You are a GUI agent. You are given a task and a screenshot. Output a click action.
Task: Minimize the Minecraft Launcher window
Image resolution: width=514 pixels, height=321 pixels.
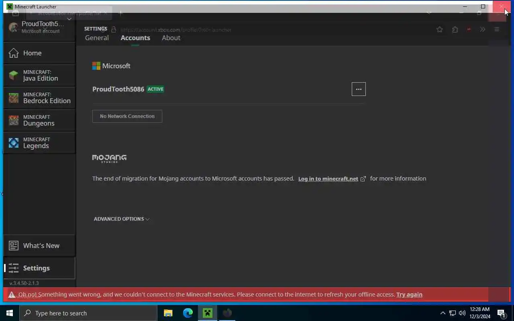[465, 6]
